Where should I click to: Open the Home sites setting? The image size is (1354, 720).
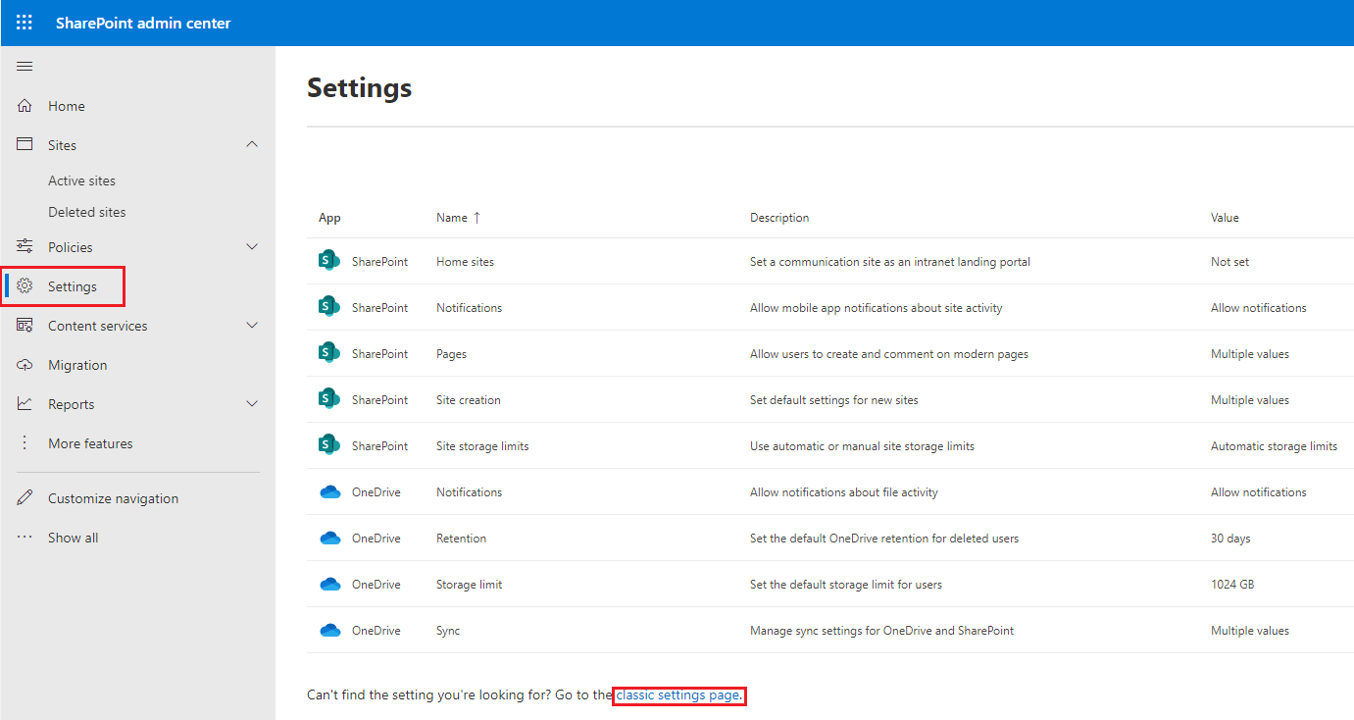(465, 262)
